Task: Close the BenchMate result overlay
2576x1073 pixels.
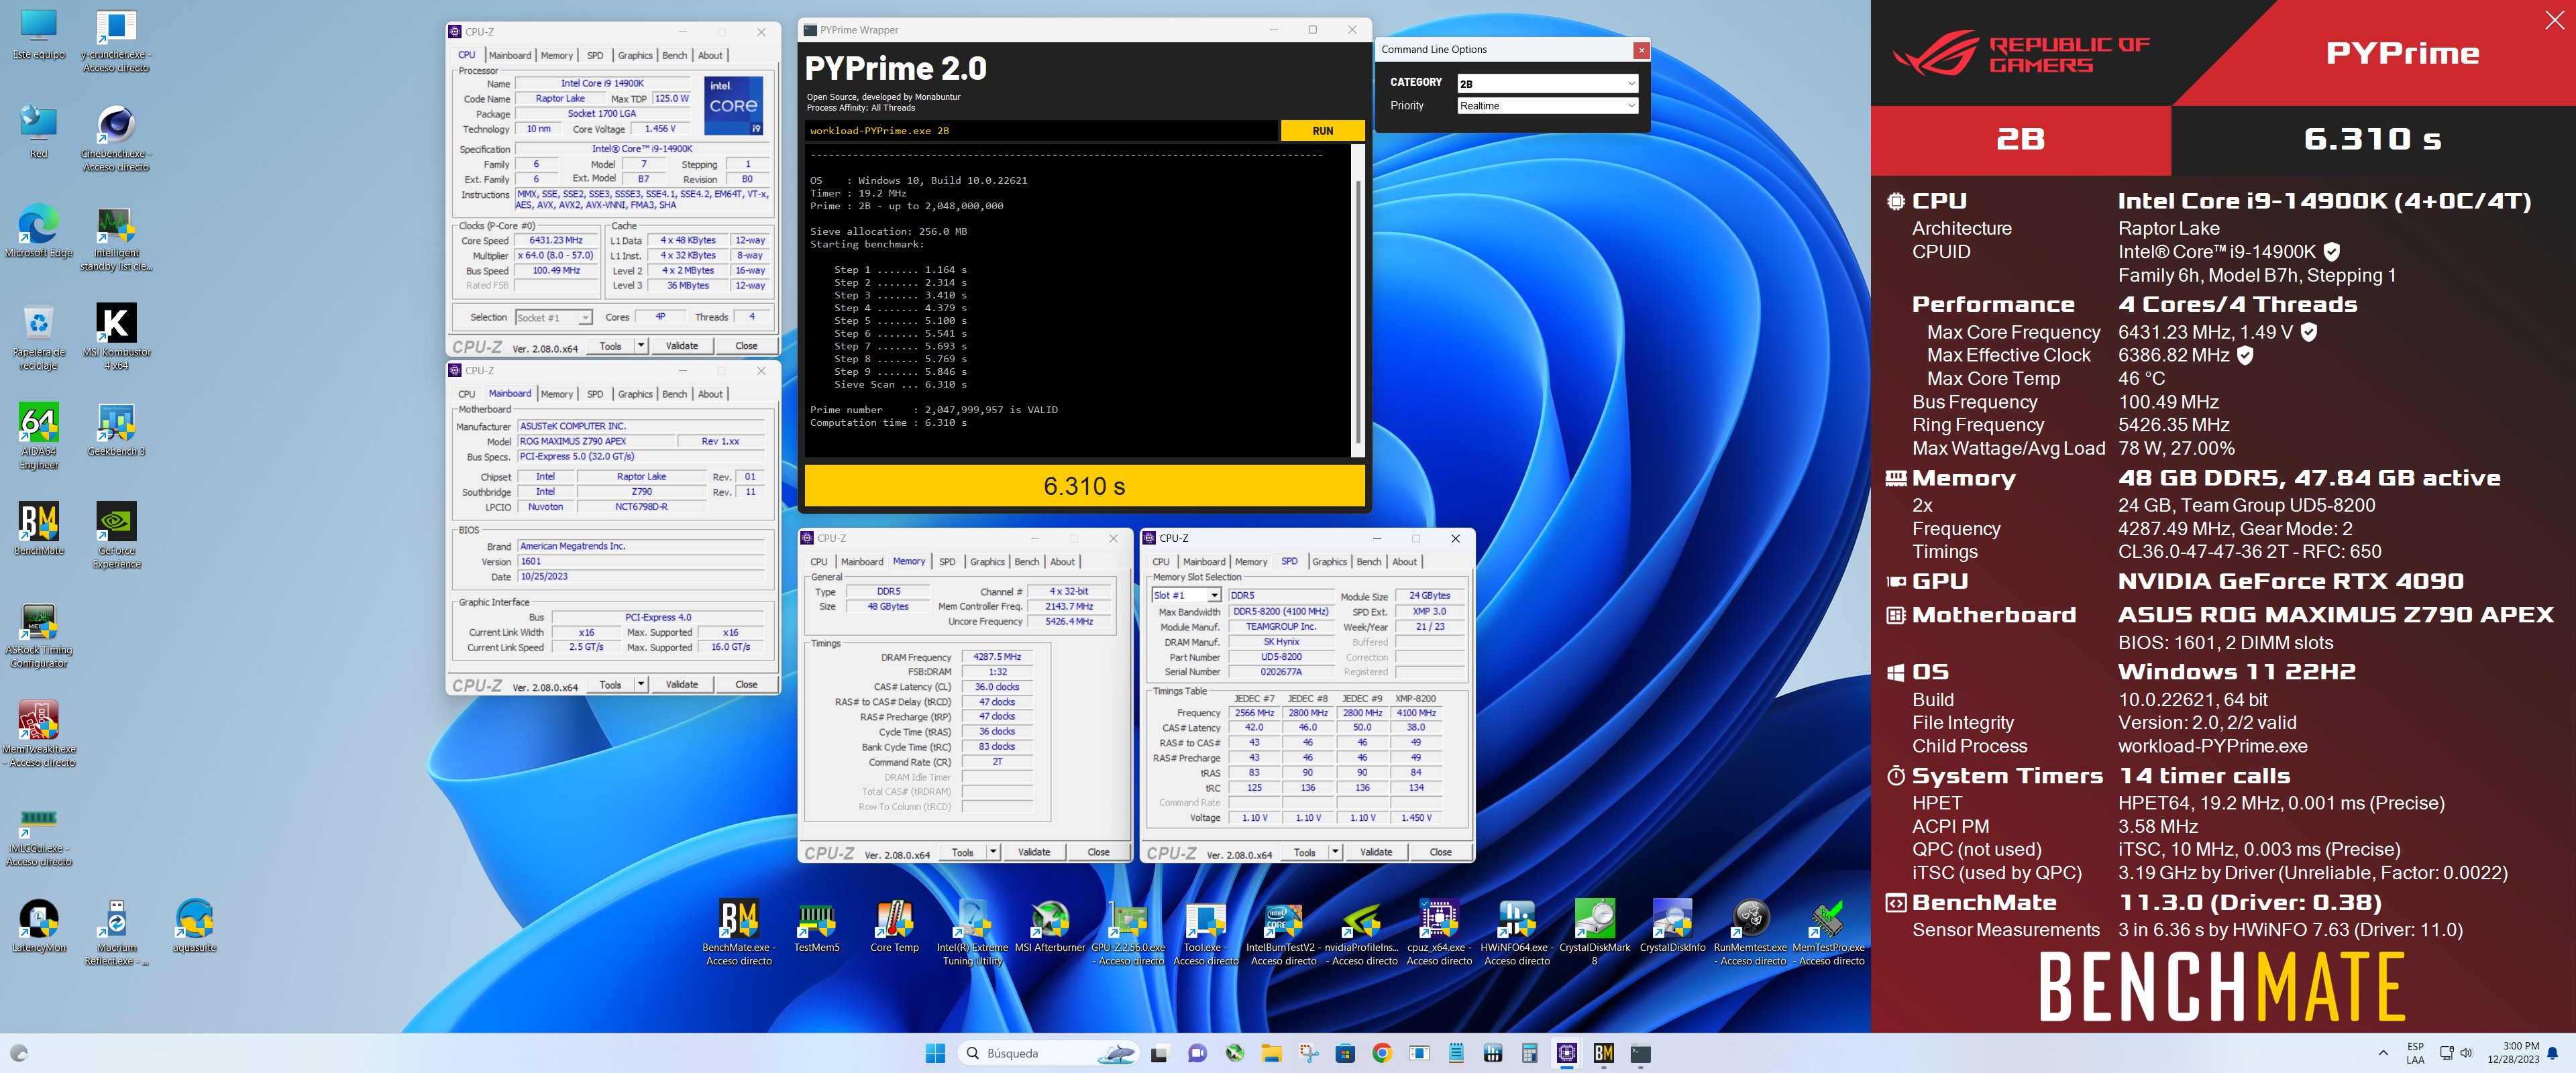Action: [2554, 20]
